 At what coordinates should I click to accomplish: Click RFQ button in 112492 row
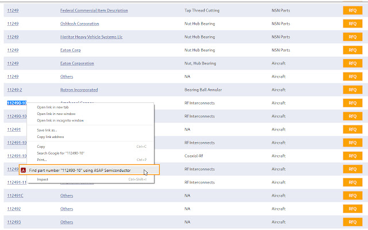click(x=352, y=209)
